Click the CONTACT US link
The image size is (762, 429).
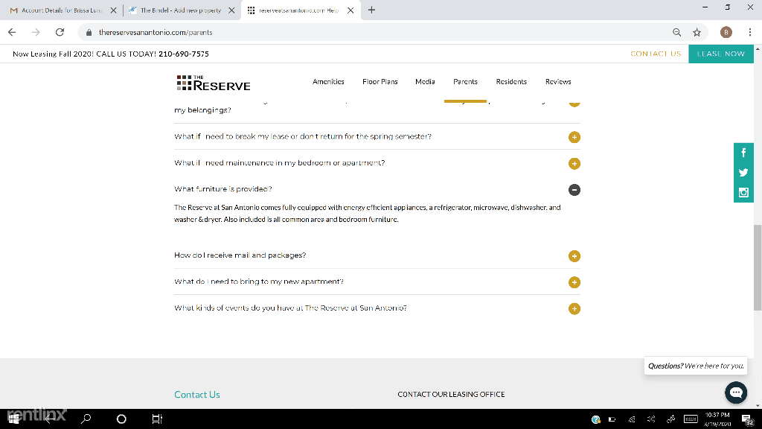(656, 54)
